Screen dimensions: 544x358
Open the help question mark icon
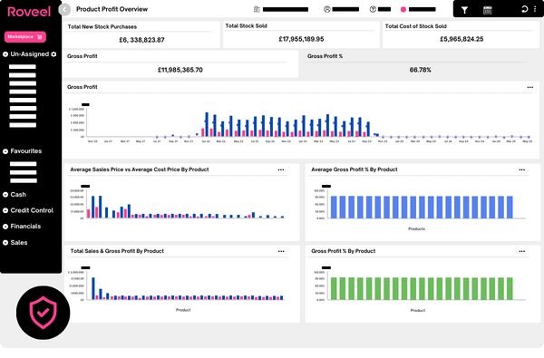click(373, 9)
